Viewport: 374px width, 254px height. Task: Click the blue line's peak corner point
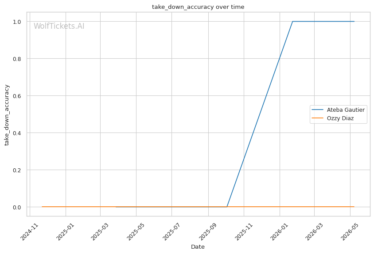point(292,21)
